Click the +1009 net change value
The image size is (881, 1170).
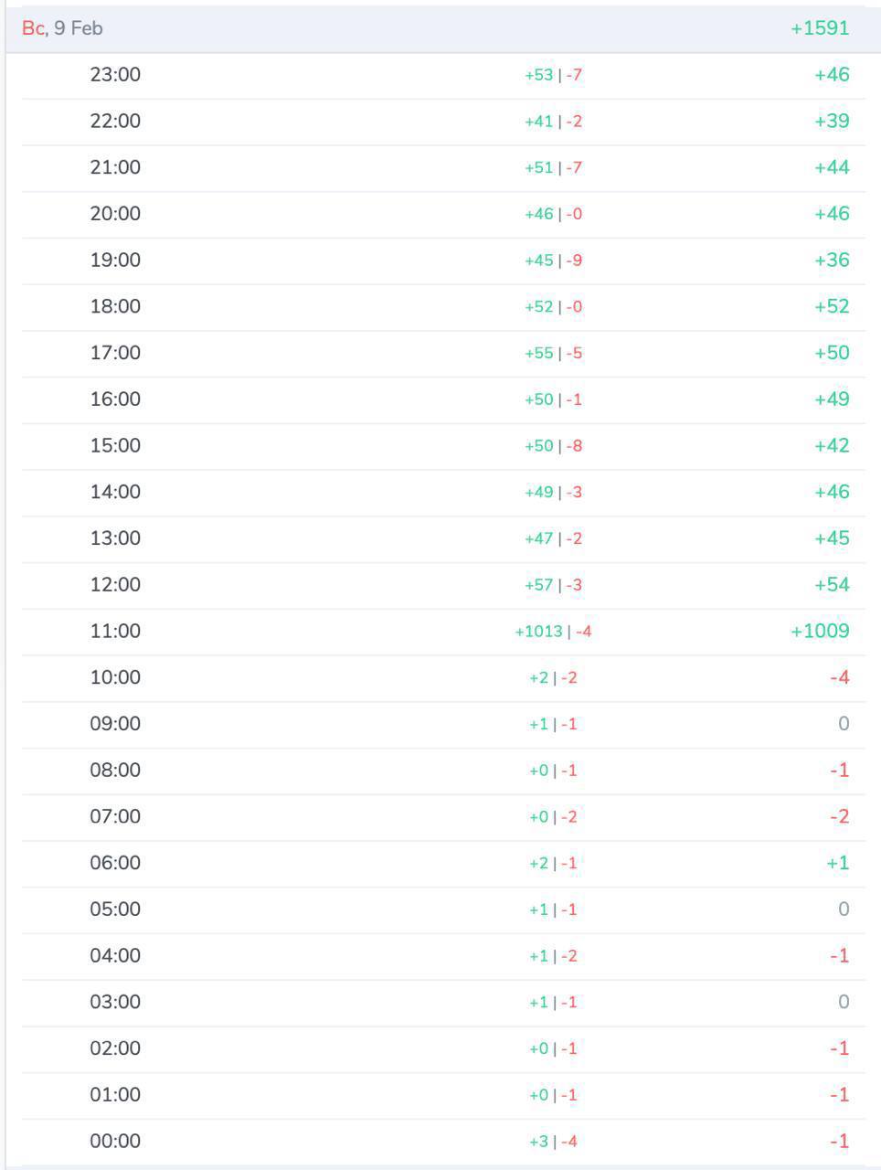pos(819,631)
